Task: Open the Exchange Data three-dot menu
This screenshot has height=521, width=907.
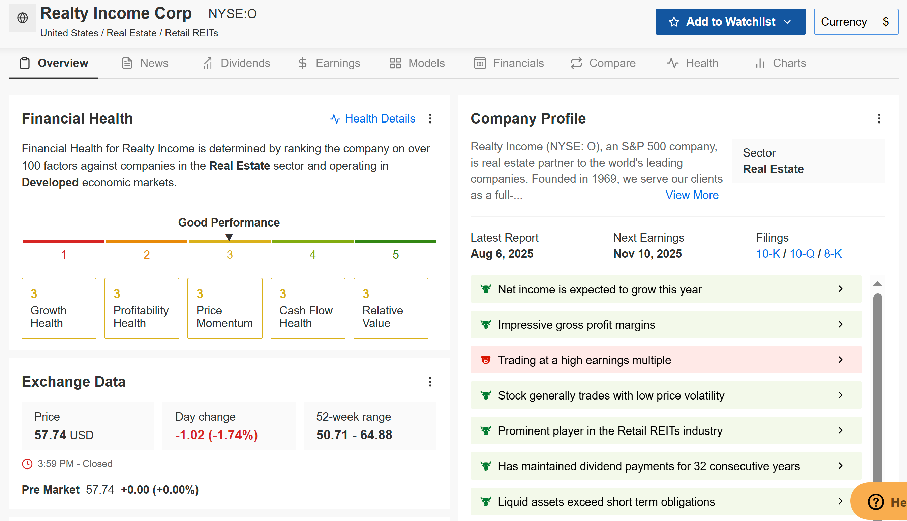Action: pyautogui.click(x=430, y=382)
